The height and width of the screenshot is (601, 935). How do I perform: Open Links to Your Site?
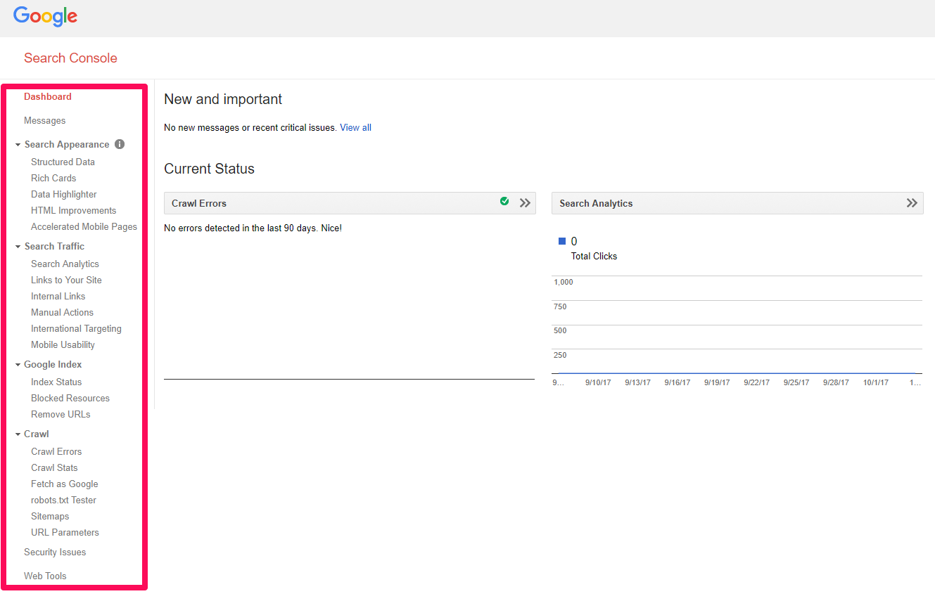66,280
